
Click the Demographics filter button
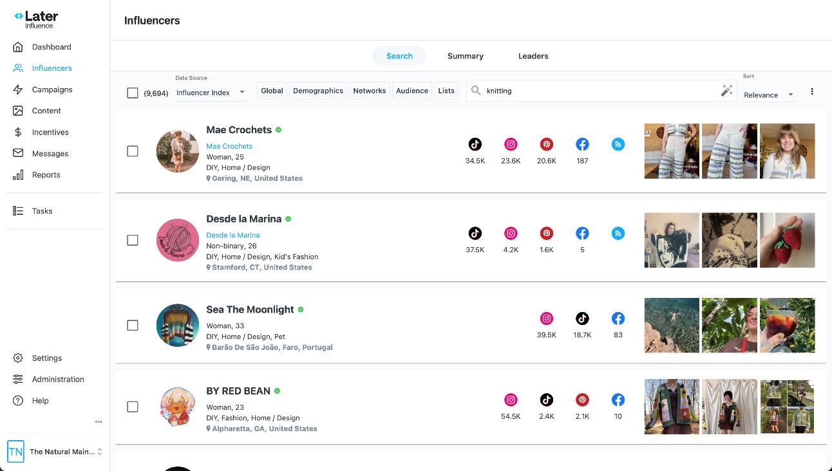[317, 90]
